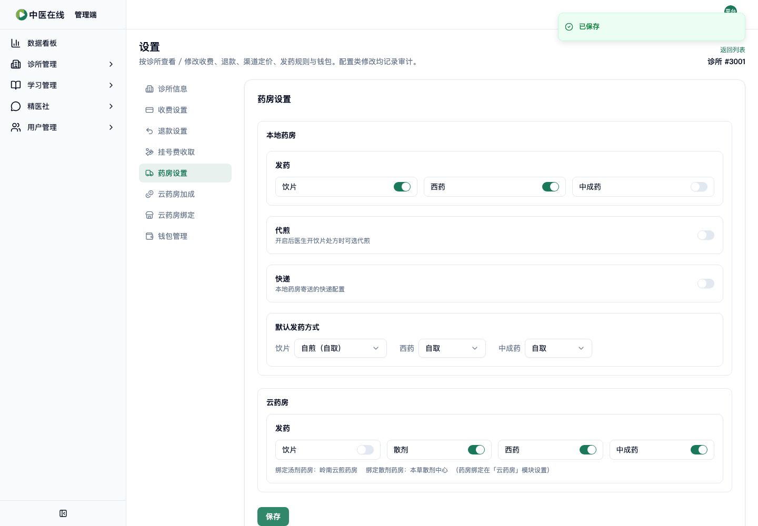
Task: Switch to the 云药房绑定 tab
Action: [185, 215]
